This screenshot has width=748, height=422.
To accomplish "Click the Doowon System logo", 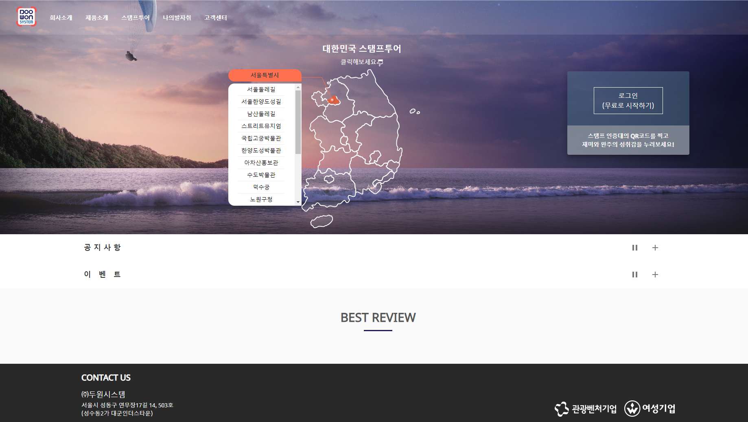I will pyautogui.click(x=26, y=17).
